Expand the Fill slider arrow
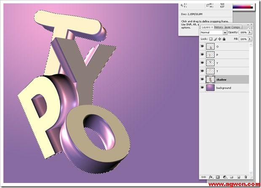The height and width of the screenshot is (188, 261). 250,39
